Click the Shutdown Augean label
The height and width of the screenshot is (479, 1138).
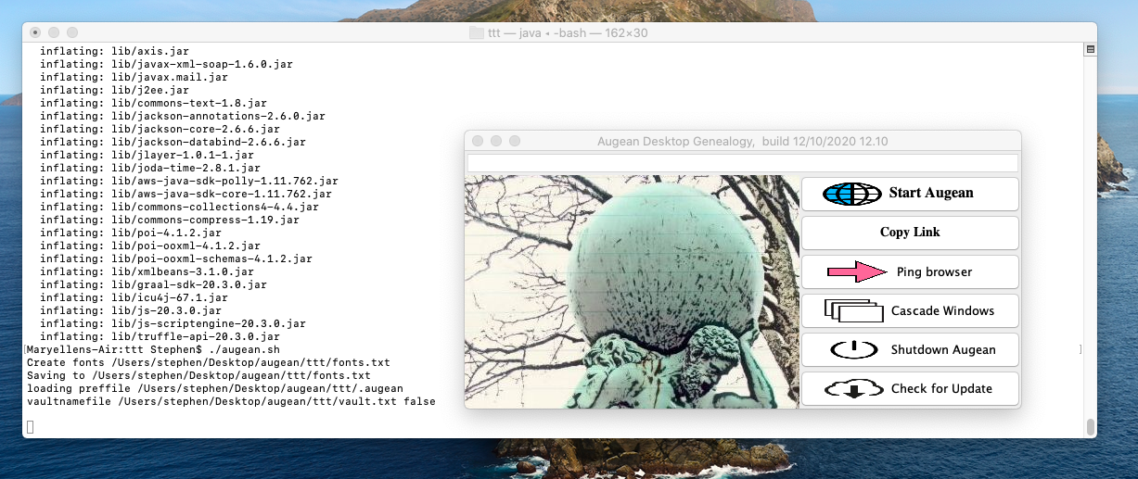tap(943, 349)
